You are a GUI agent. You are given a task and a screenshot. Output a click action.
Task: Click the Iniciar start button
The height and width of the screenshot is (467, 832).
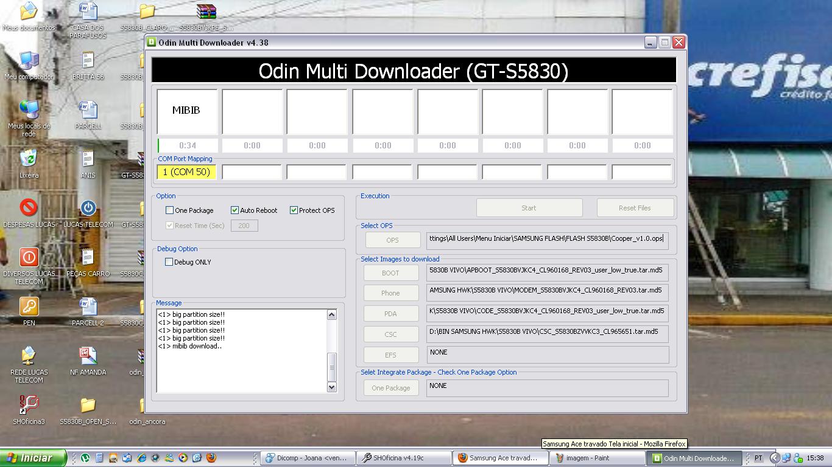[33, 458]
